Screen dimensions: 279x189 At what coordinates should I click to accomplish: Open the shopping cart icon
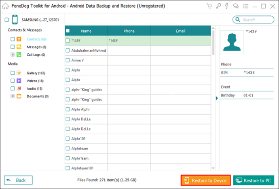coord(209,6)
